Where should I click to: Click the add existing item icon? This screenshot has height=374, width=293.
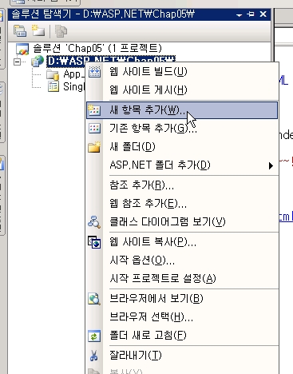pyautogui.click(x=94, y=129)
